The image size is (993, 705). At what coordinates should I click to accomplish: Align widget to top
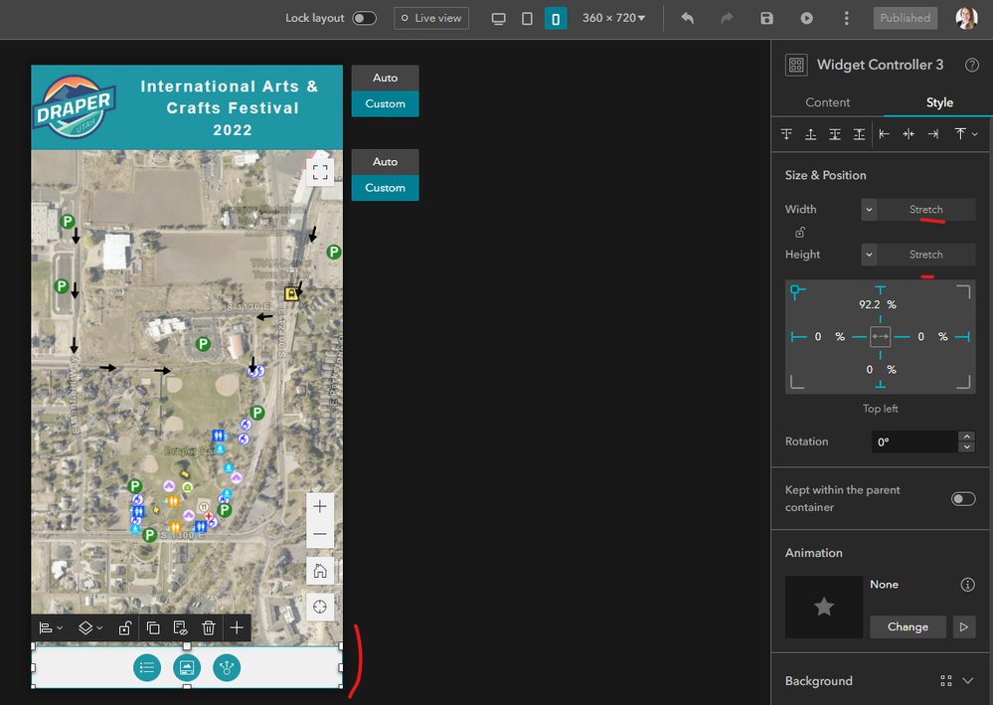[786, 133]
